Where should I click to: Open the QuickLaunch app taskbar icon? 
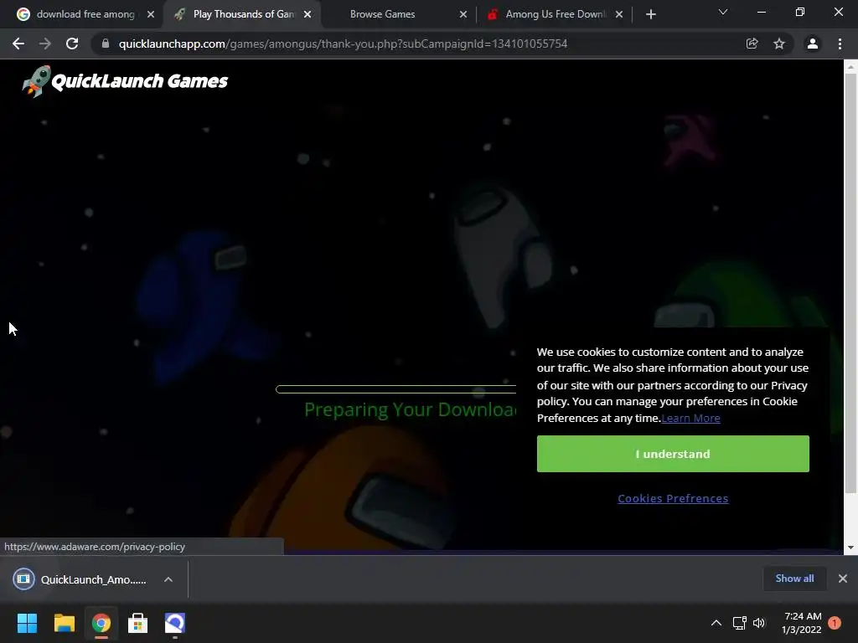175,623
